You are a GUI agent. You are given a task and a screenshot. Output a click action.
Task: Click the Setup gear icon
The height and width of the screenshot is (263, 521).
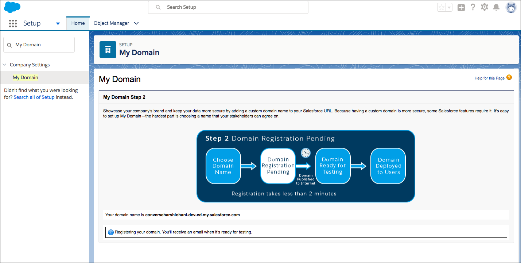click(x=484, y=7)
